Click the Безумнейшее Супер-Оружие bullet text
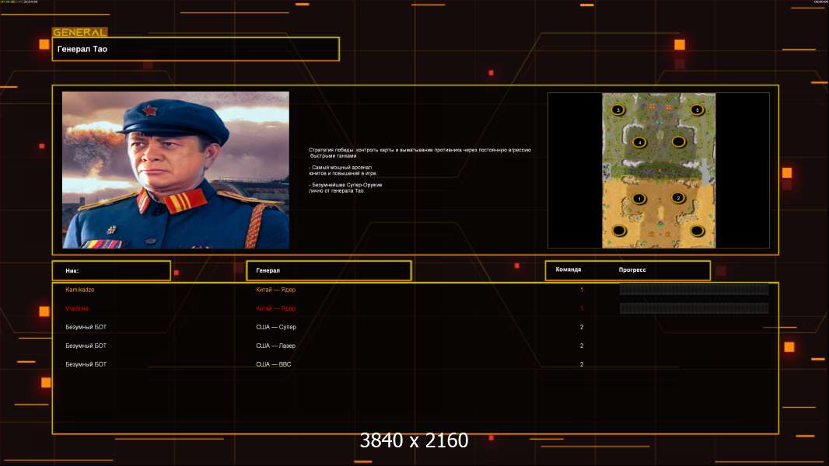829x466 pixels. (345, 188)
